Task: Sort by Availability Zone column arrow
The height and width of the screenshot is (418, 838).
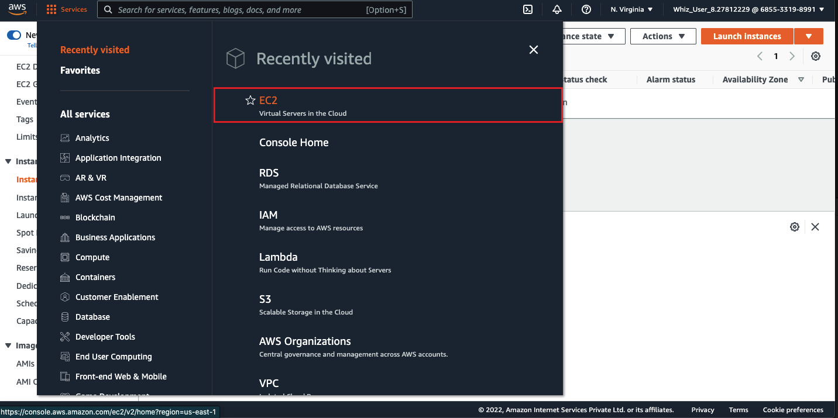Action: pyautogui.click(x=801, y=80)
